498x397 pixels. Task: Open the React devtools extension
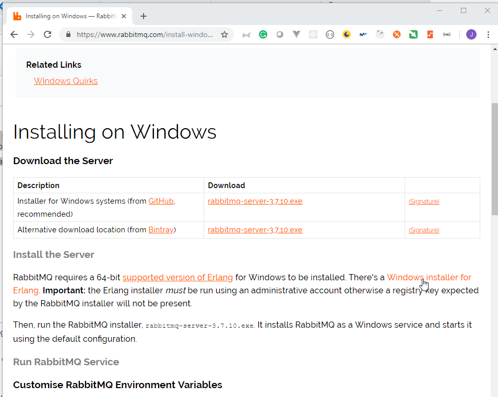[x=313, y=34]
